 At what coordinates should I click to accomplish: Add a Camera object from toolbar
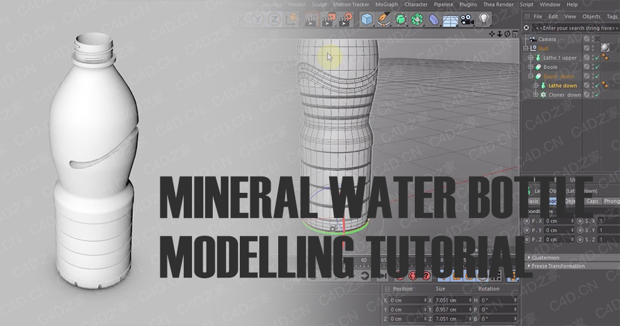click(467, 19)
